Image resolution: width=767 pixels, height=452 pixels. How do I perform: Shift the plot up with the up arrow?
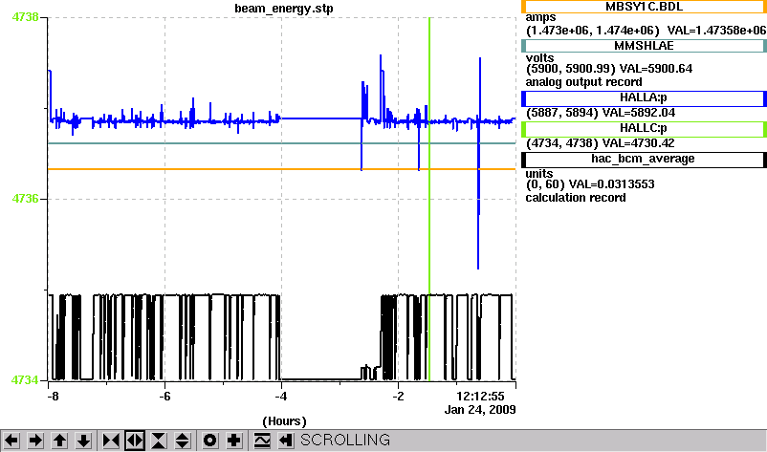coord(59,441)
